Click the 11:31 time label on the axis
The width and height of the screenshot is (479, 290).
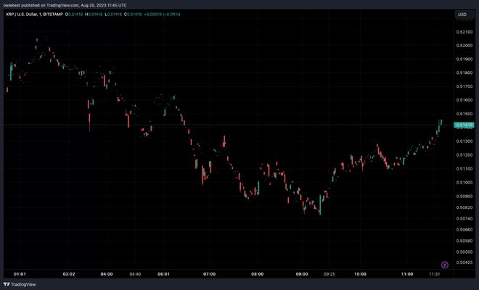tap(435, 274)
